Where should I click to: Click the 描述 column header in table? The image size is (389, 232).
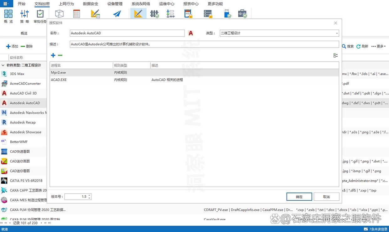click(244, 65)
